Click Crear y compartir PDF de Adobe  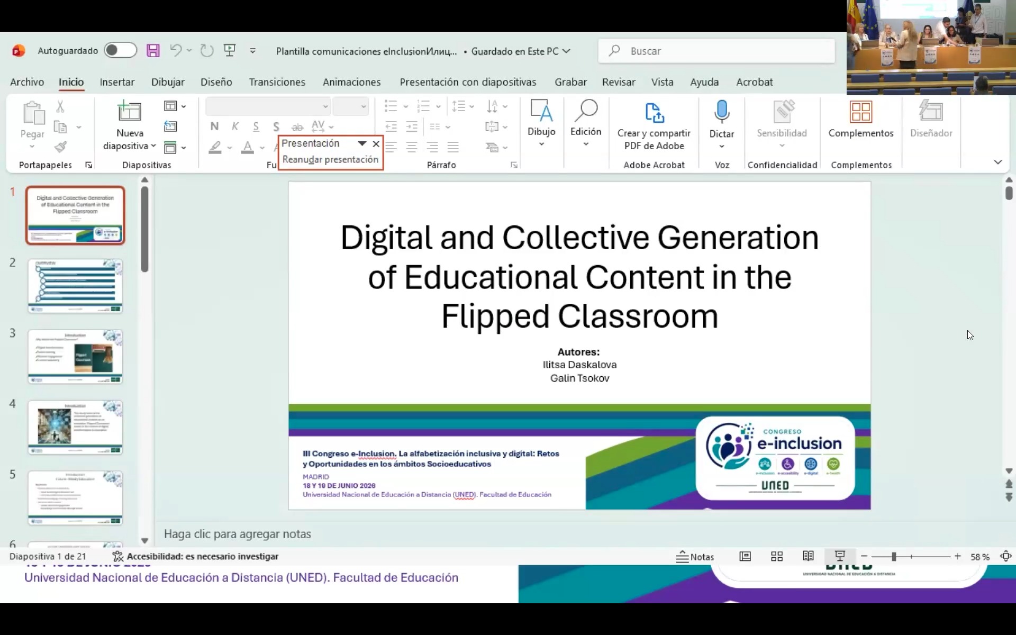[654, 125]
